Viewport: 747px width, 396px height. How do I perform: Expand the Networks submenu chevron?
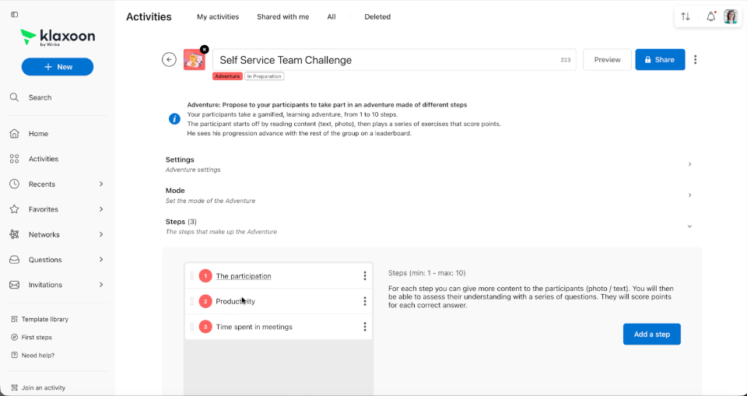(101, 234)
